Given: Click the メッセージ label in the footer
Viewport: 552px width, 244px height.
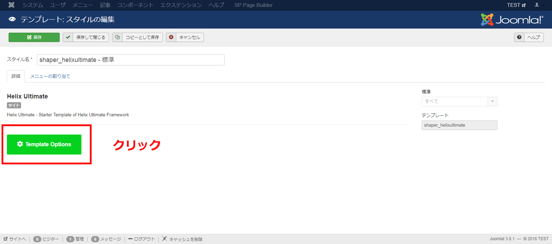Looking at the screenshot, I should point(111,239).
